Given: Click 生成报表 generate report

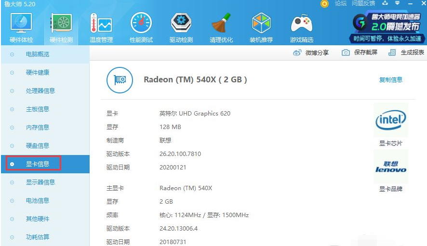Looking at the screenshot, I should [406, 52].
